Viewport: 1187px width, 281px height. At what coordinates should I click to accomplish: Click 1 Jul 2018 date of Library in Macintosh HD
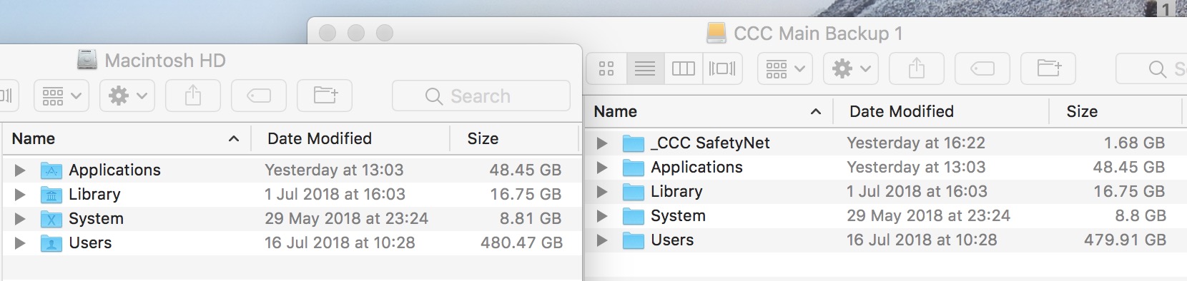point(335,194)
